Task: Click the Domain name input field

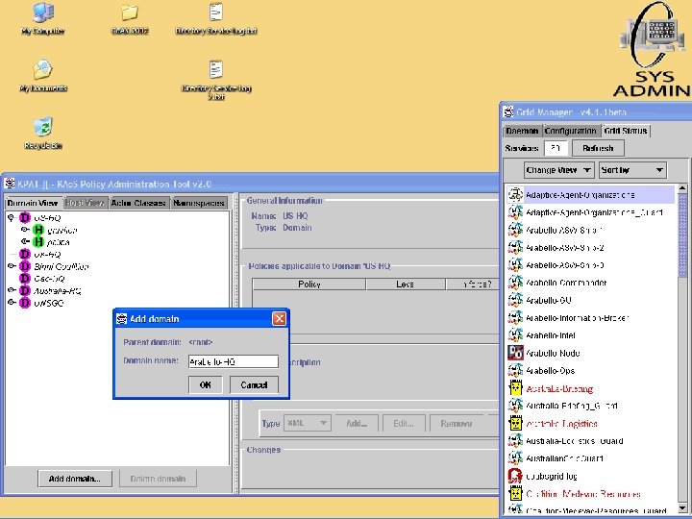Action: click(x=234, y=361)
